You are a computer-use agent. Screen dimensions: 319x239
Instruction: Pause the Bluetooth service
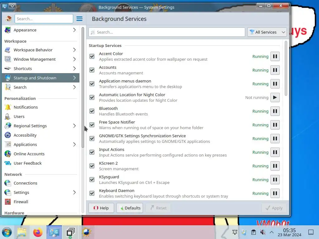point(275,111)
